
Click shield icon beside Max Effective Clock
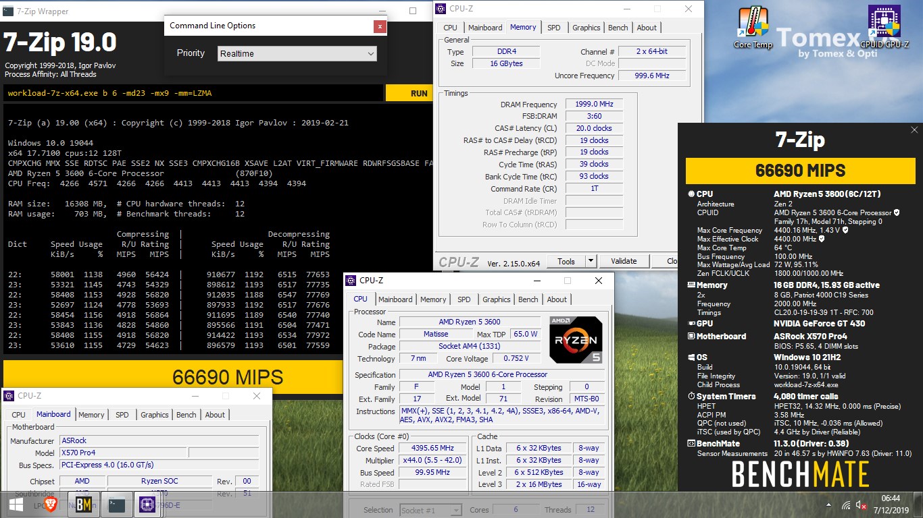tap(822, 239)
